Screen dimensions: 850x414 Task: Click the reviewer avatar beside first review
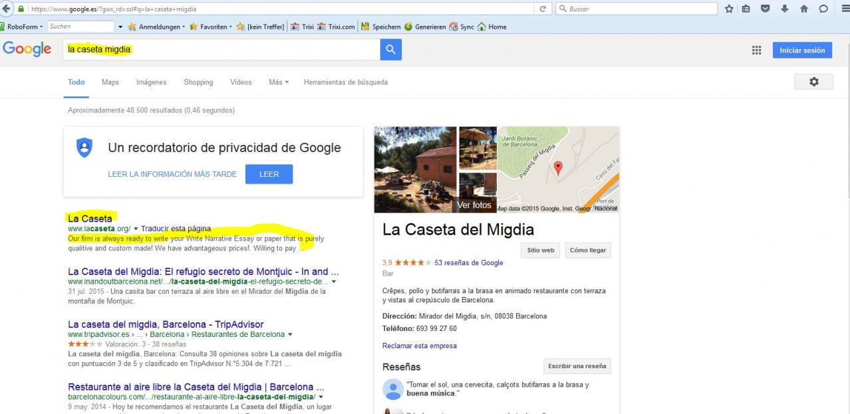point(393,389)
